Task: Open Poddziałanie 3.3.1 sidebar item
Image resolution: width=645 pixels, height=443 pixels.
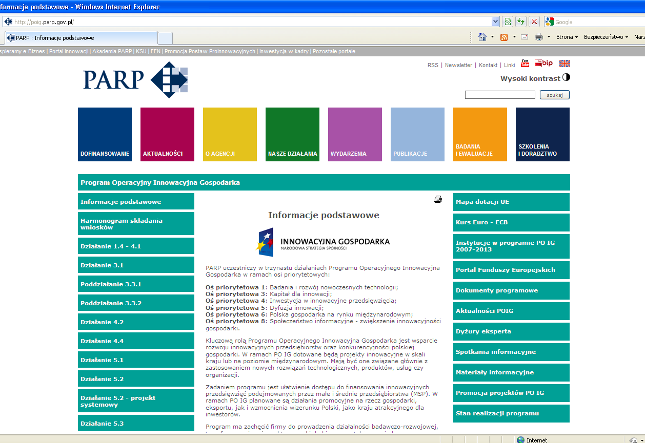Action: (x=136, y=284)
